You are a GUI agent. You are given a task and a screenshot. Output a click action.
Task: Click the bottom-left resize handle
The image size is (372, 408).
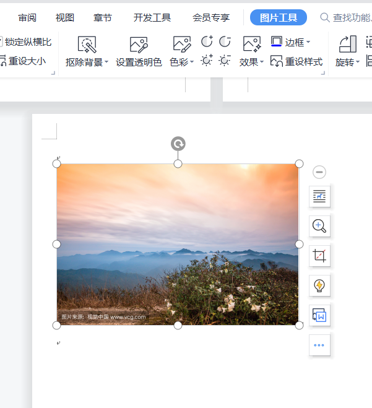(x=56, y=325)
